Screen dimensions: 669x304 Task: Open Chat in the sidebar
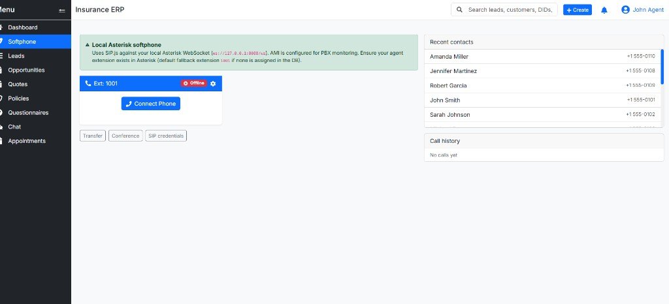tap(35, 127)
